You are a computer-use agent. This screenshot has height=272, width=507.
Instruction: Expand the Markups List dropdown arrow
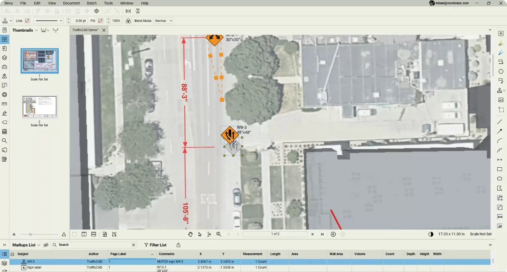tap(39, 245)
